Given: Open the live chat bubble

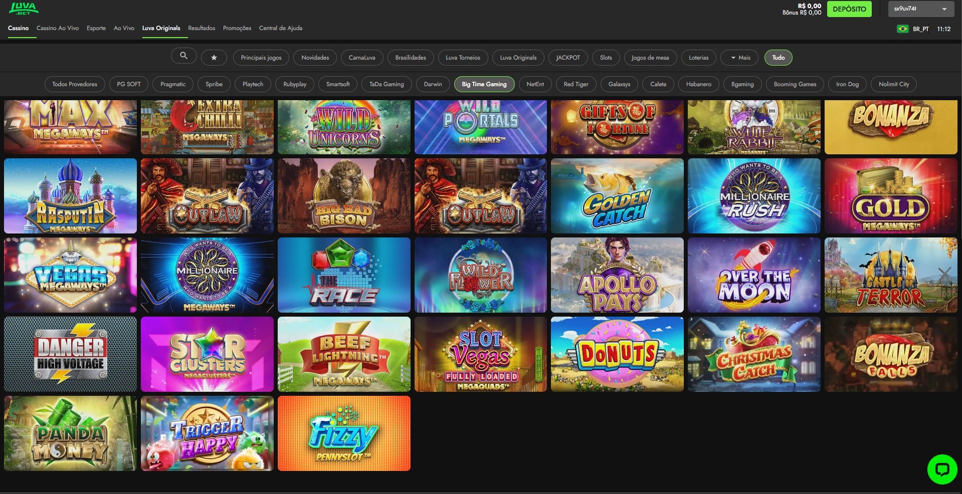Looking at the screenshot, I should point(942,469).
